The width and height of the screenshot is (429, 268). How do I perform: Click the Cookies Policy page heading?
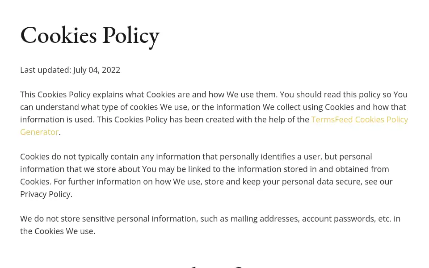click(90, 36)
